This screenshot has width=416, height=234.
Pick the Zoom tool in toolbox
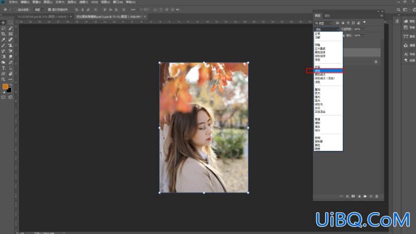(x=4, y=79)
